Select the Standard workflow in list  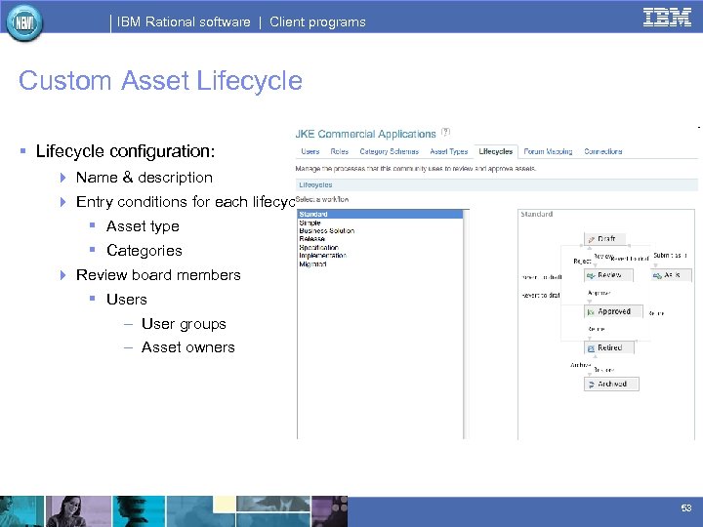380,214
